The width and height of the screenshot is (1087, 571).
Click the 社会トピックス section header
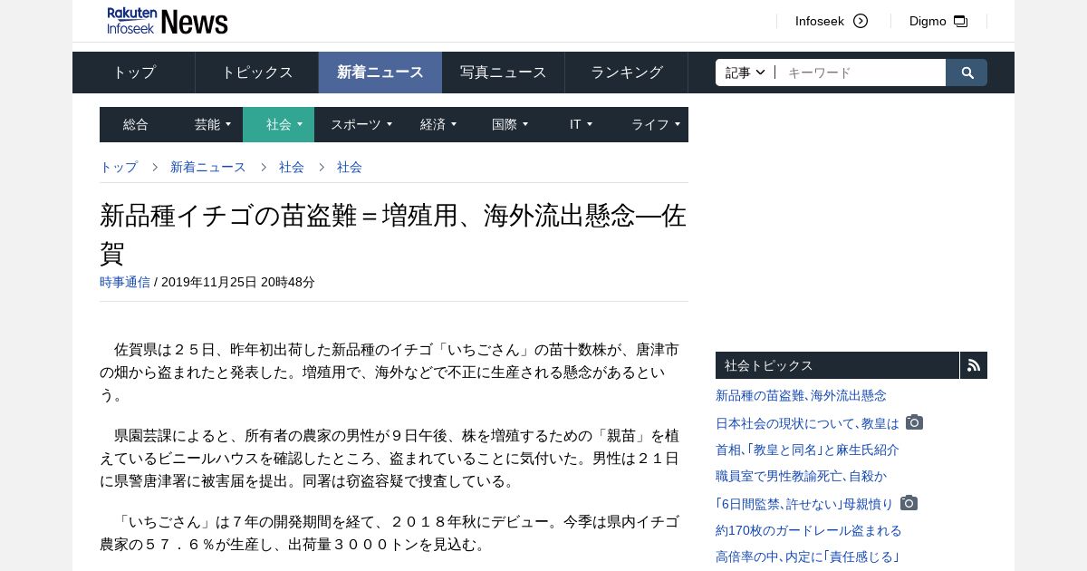[x=837, y=365]
